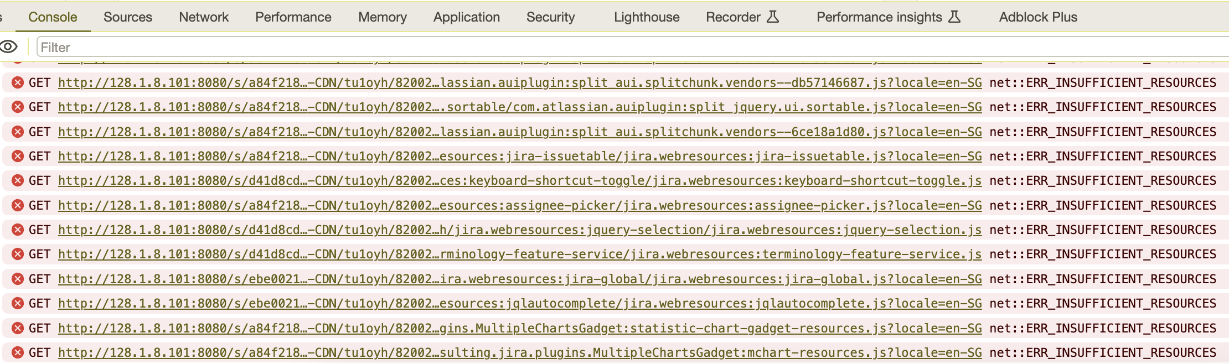Open the Network tab
The image size is (1229, 364).
[x=203, y=17]
